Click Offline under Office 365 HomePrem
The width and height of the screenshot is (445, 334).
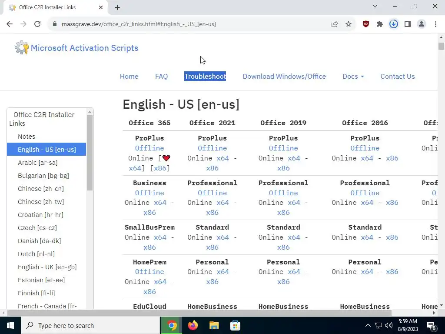[x=149, y=271]
